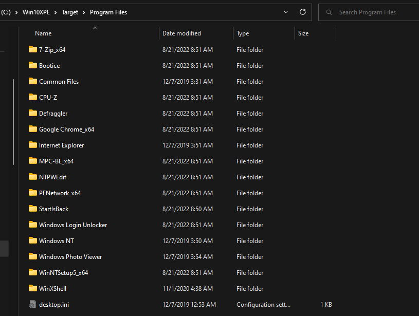This screenshot has height=316, width=419.
Task: Click the MPC-BE_x64 folder icon
Action: 32,161
